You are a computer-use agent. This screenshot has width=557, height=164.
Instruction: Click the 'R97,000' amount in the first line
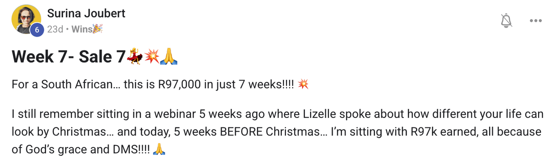pyautogui.click(x=181, y=84)
